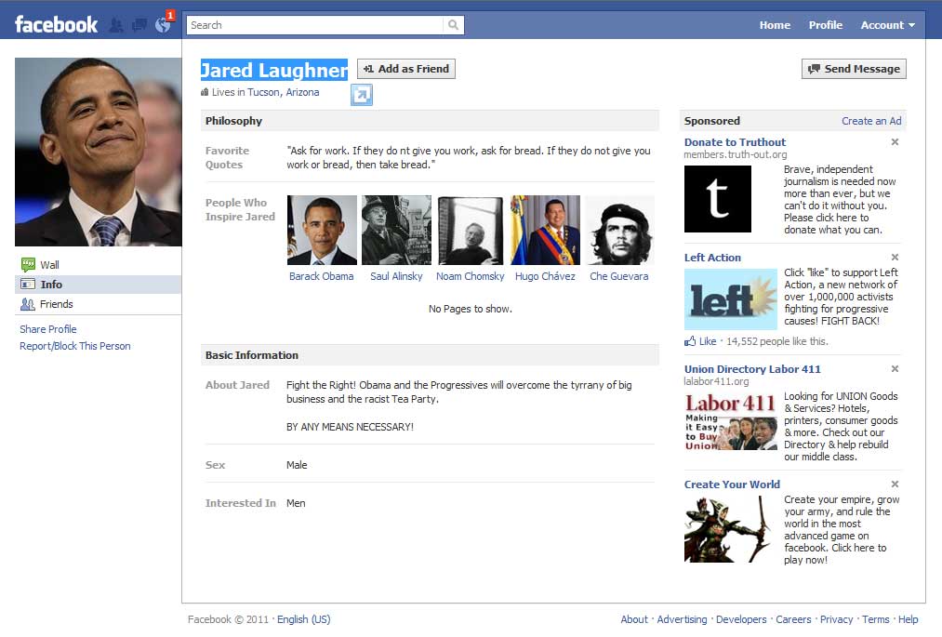Open the Careers footer link
Viewport: 942px width, 637px height.
click(x=793, y=619)
